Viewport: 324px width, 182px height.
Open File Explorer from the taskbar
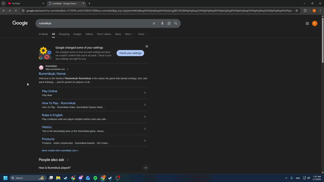(x=58, y=178)
